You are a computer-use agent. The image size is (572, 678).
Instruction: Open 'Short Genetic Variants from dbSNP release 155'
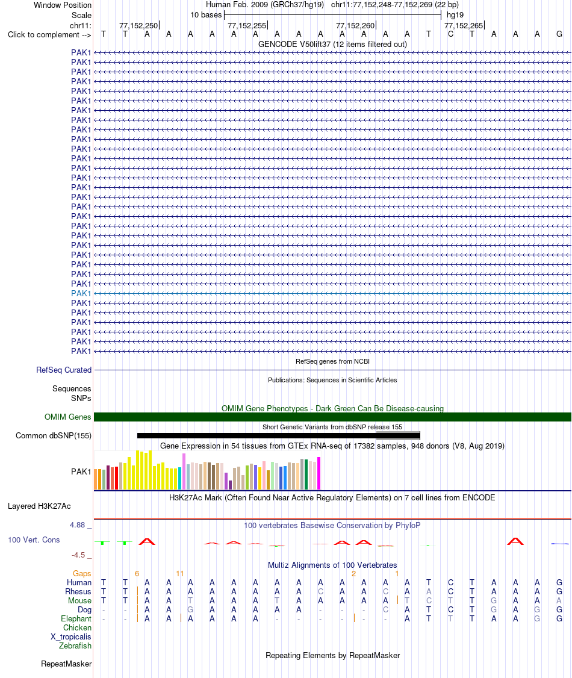click(x=332, y=427)
